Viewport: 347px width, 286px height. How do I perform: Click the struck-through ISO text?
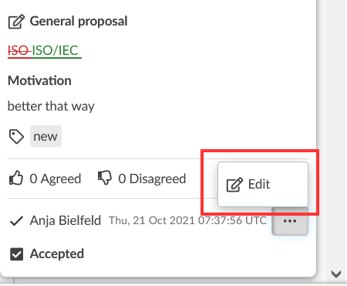tap(19, 50)
